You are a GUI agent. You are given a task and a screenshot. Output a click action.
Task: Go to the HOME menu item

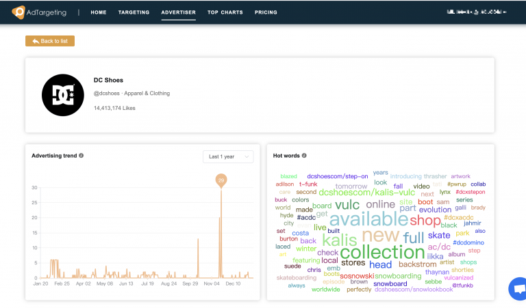point(99,12)
